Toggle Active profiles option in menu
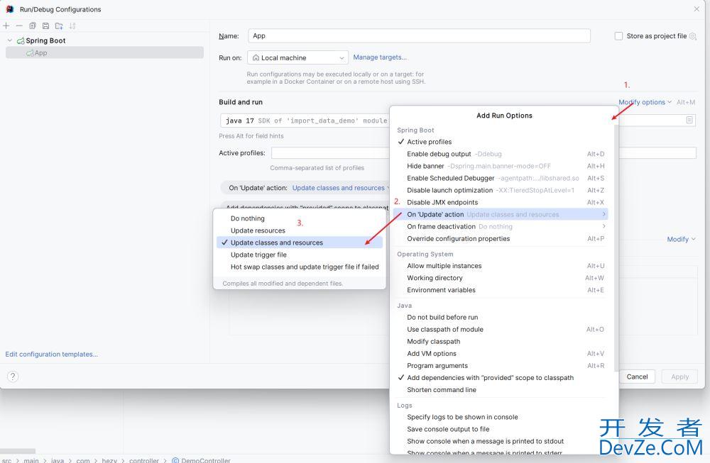The height and width of the screenshot is (463, 710). (x=501, y=142)
